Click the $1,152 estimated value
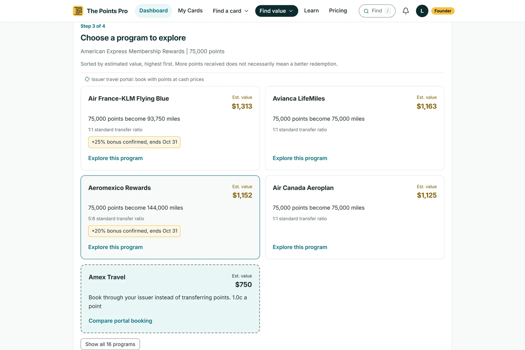525x350 pixels. 242,195
